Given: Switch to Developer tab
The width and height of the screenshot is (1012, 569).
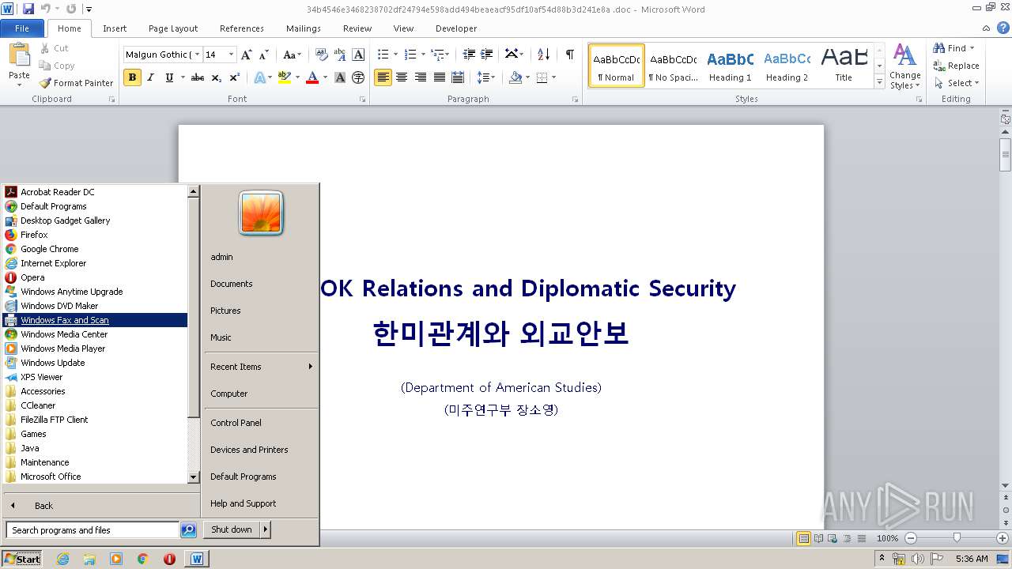Looking at the screenshot, I should (456, 28).
